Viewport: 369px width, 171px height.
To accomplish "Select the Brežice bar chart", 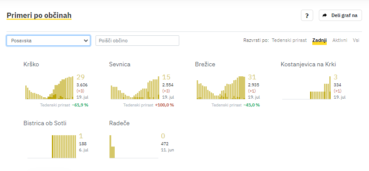I will click(x=221, y=88).
